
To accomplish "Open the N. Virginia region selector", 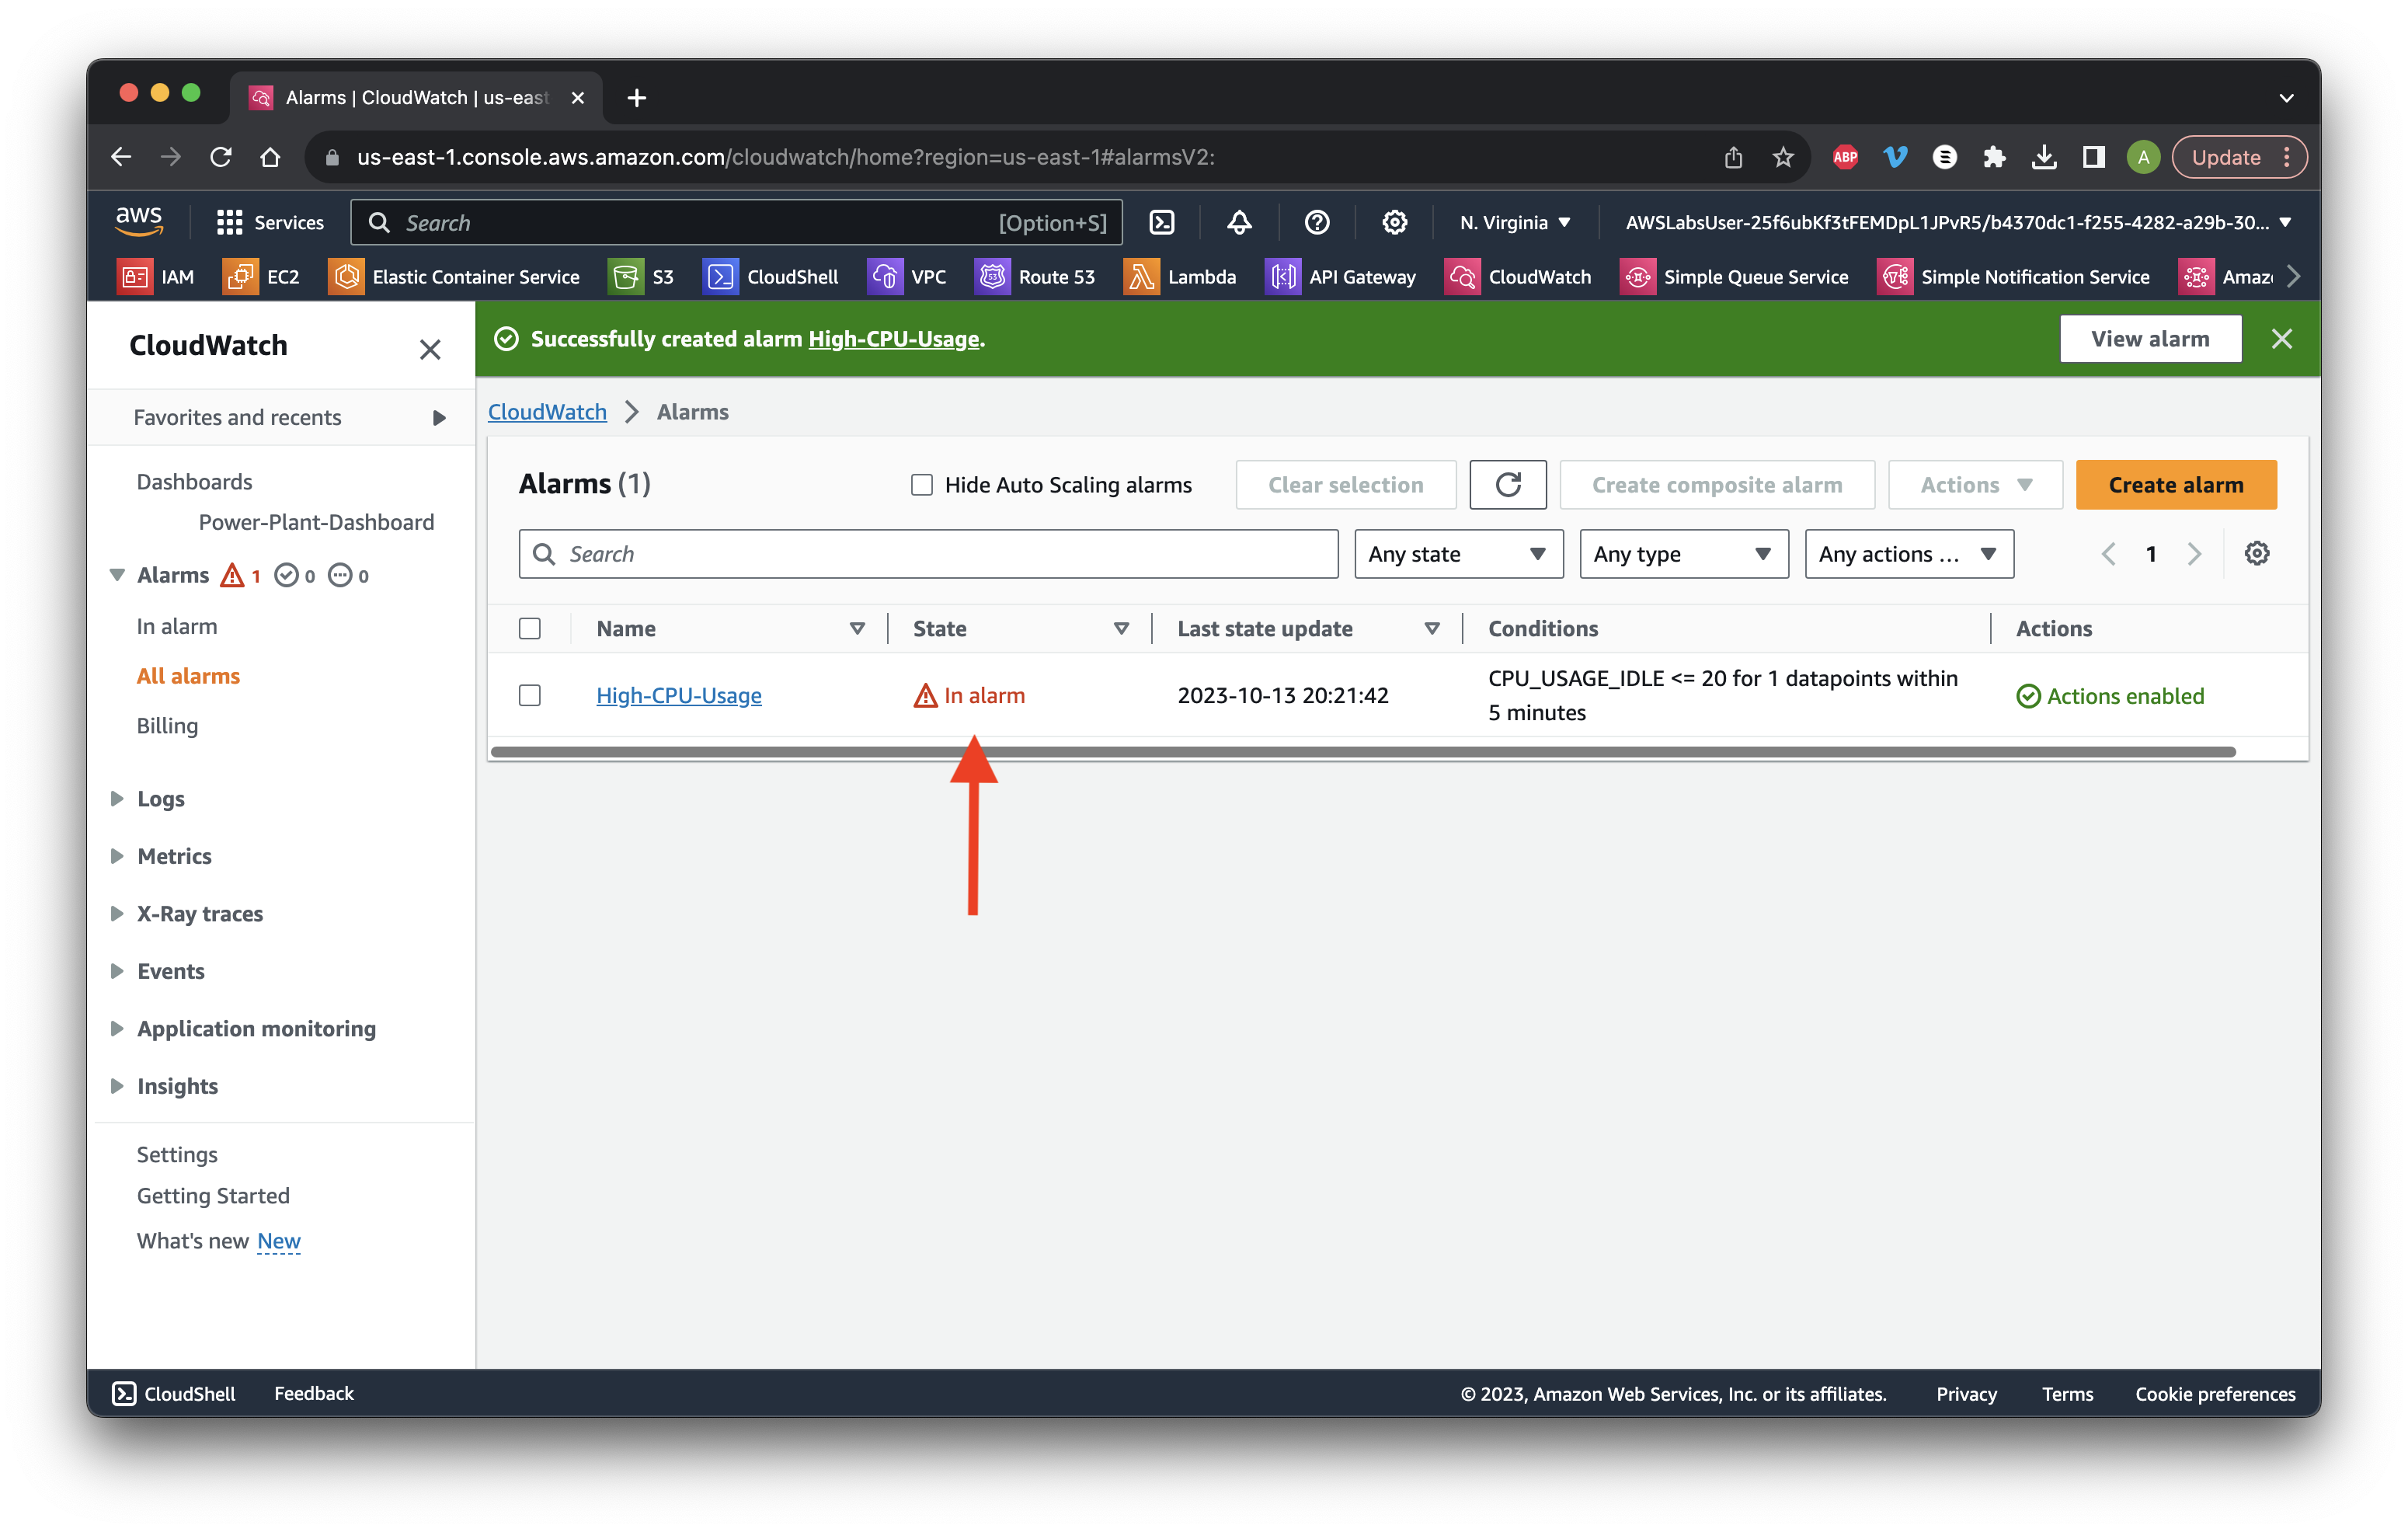I will (x=1515, y=222).
